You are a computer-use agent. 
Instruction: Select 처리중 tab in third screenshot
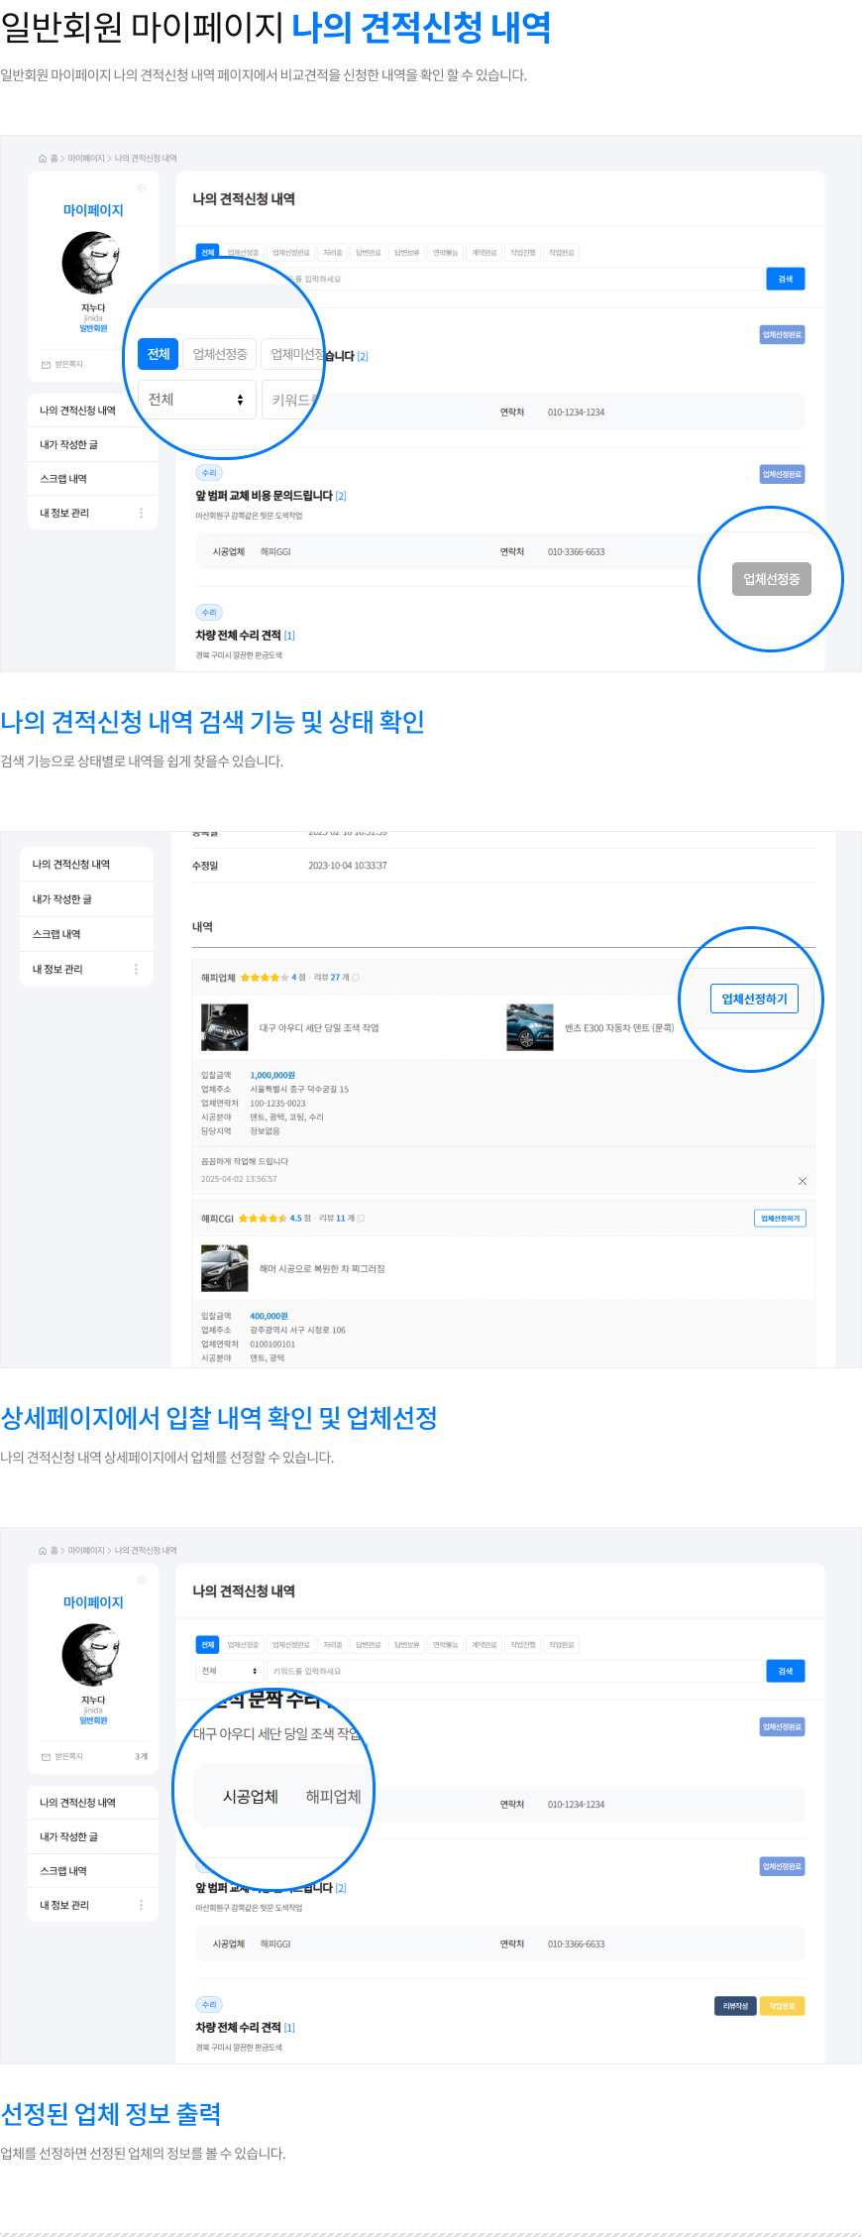(x=333, y=1645)
